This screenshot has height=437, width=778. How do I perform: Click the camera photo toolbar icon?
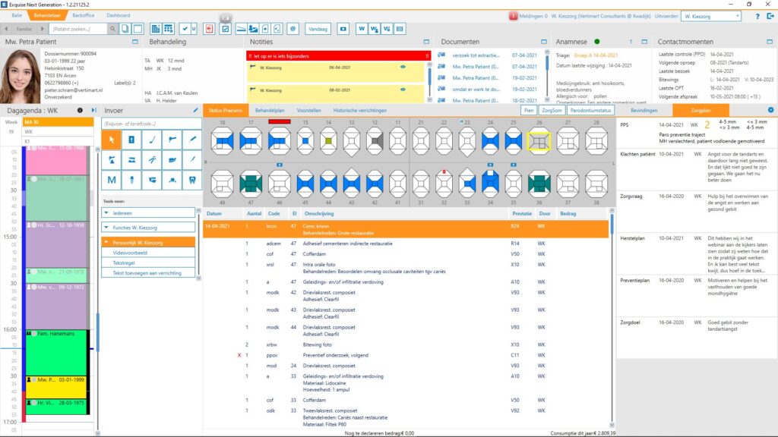coord(343,29)
